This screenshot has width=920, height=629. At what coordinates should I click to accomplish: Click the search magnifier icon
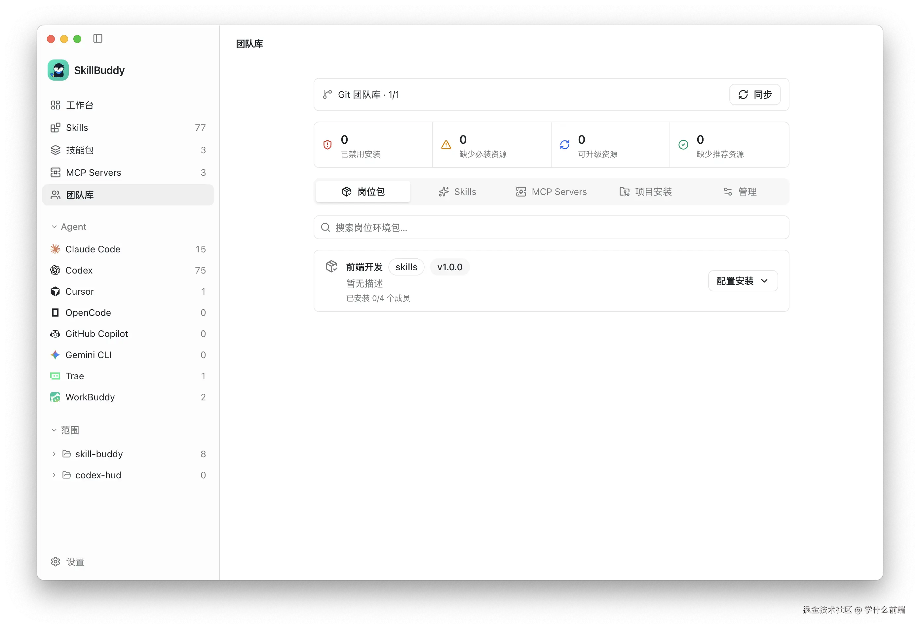tap(326, 228)
